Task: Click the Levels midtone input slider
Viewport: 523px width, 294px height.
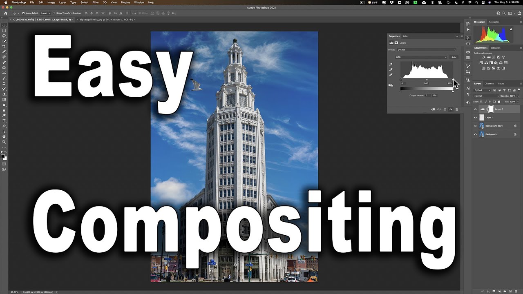Action: pyautogui.click(x=427, y=80)
